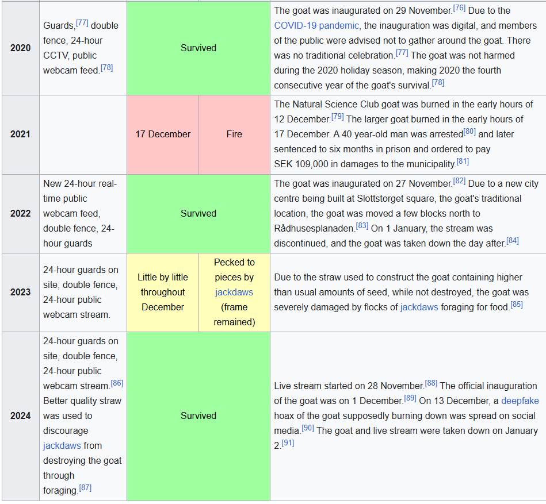Follow citation [77] after 'traditional celebration'
This screenshot has width=546, height=504.
pyautogui.click(x=402, y=53)
